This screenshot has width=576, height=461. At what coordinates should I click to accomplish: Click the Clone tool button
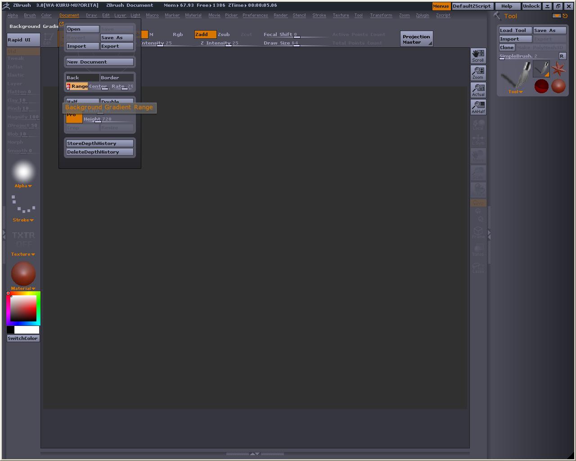pyautogui.click(x=507, y=48)
